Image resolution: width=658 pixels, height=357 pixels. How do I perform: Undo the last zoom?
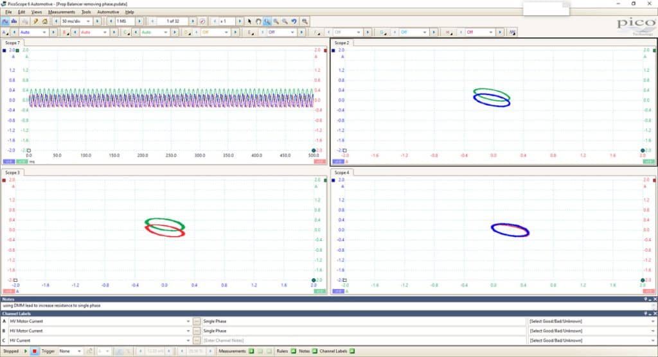click(x=294, y=21)
